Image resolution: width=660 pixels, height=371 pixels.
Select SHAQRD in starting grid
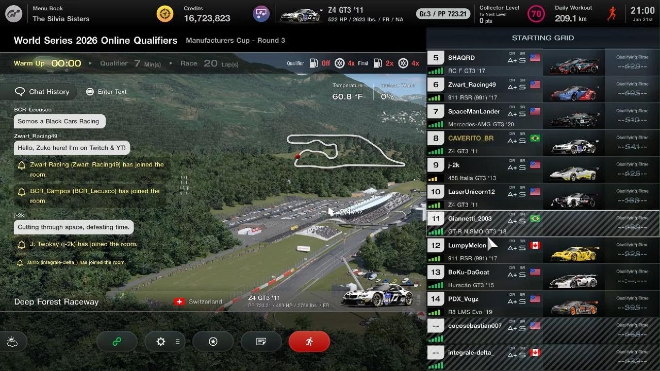[543, 62]
